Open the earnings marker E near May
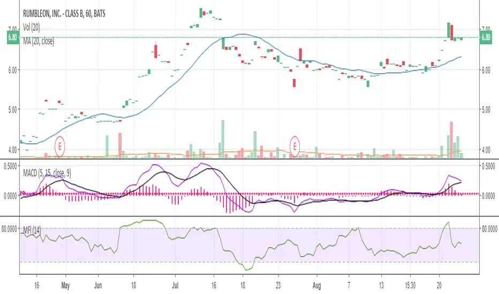This screenshot has width=499, height=294. (59, 147)
